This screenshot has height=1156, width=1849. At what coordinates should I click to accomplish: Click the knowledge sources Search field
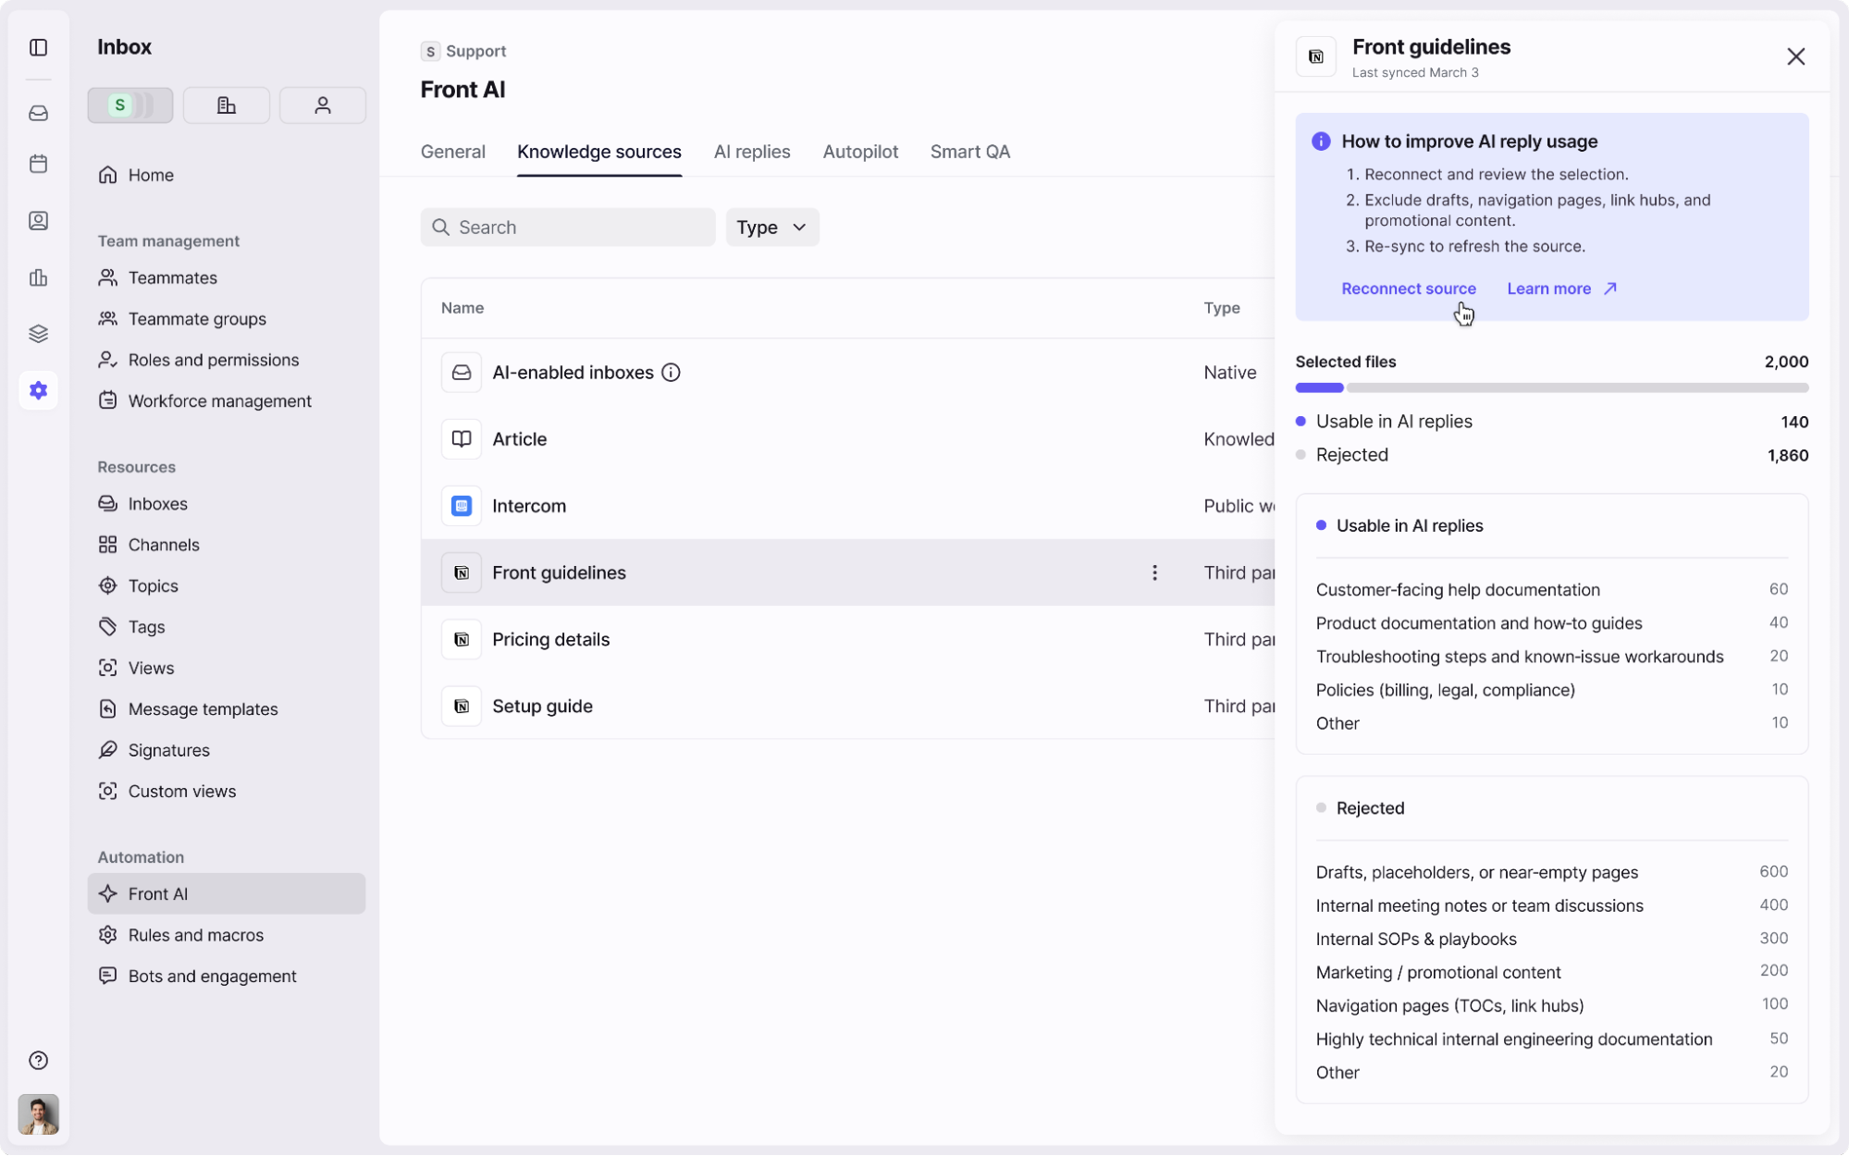point(567,228)
